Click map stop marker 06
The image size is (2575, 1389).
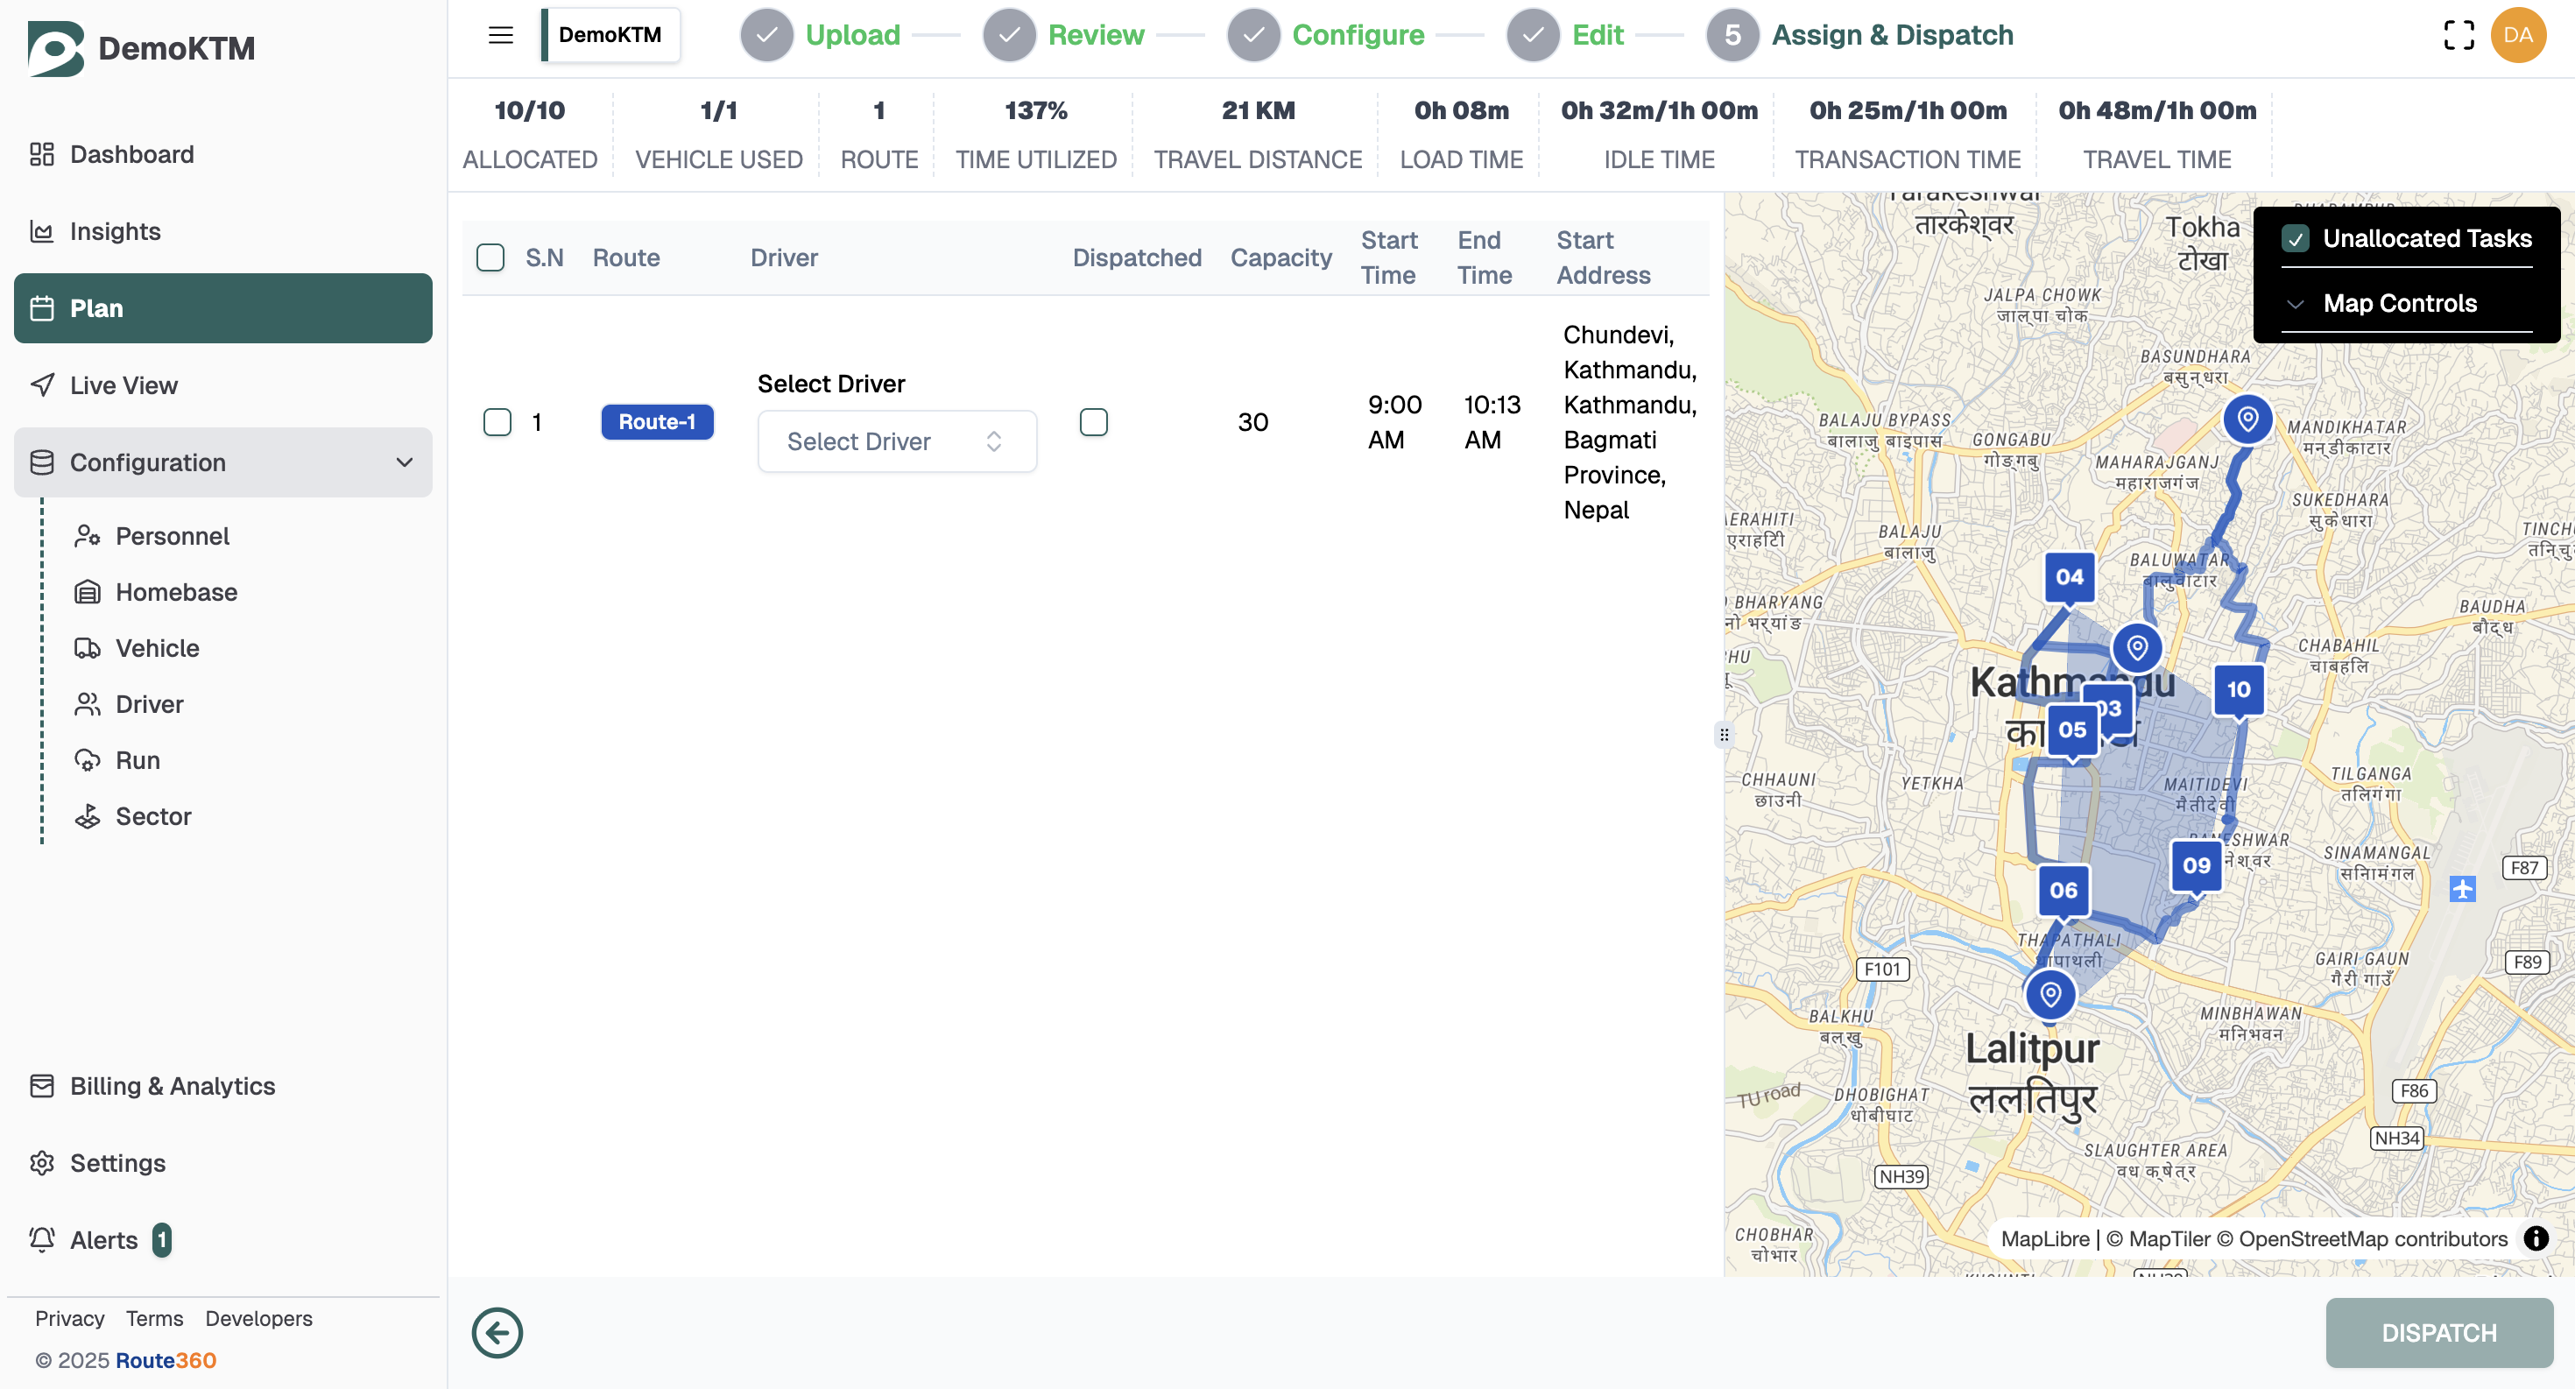tap(2064, 889)
